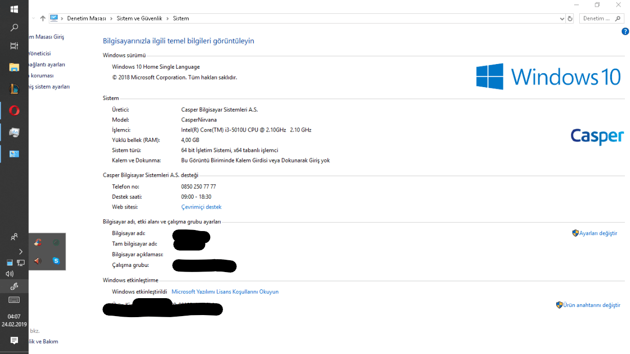
Task: Expand breadcrumb arrow after Denetim Masası
Action: pyautogui.click(x=112, y=18)
